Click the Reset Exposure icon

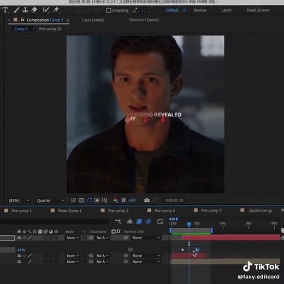(123, 200)
